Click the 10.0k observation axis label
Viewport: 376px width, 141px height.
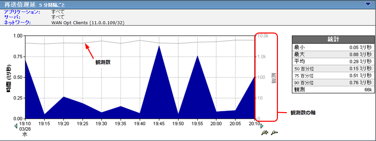[263, 36]
